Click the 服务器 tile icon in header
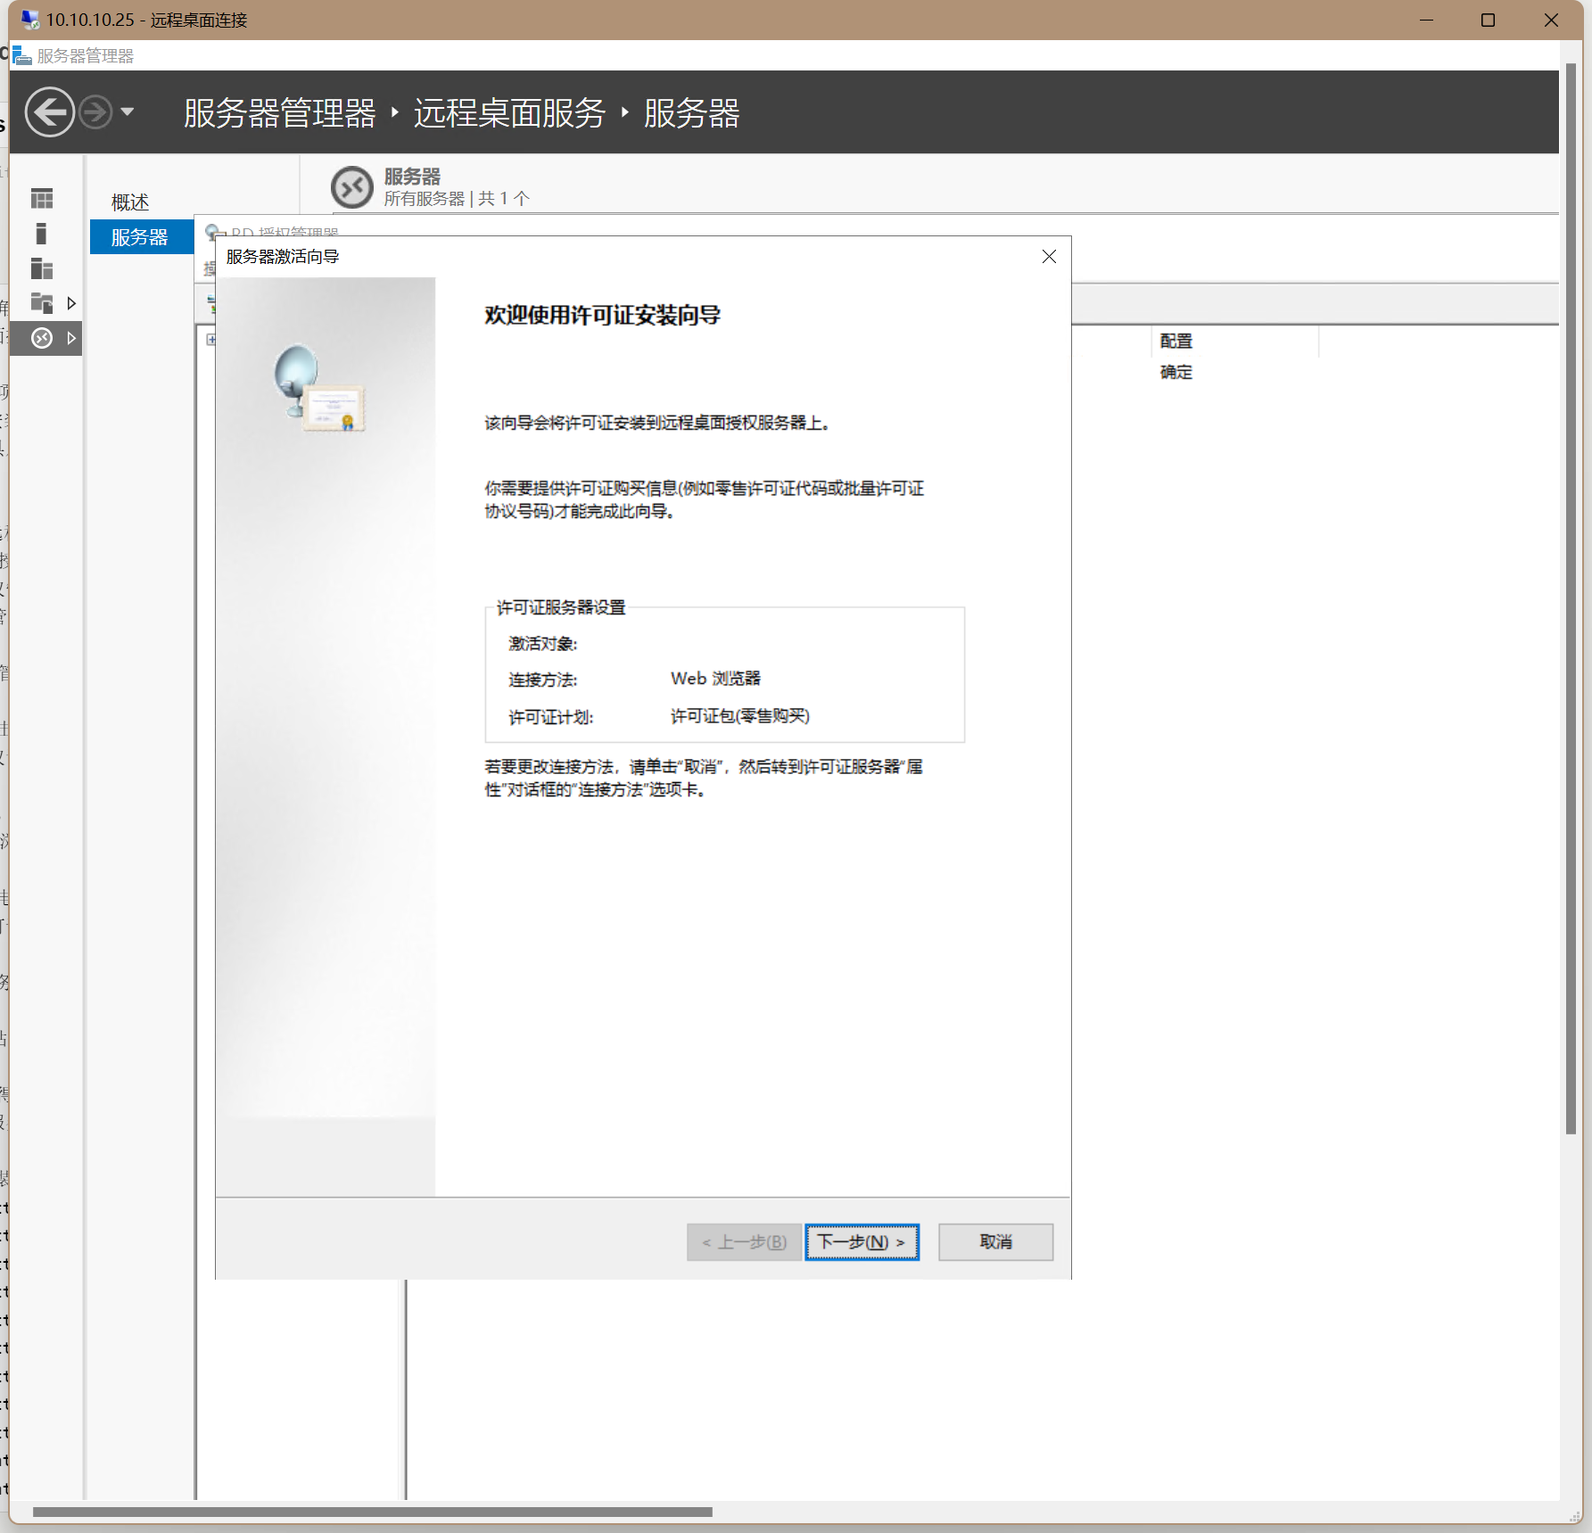 352,187
